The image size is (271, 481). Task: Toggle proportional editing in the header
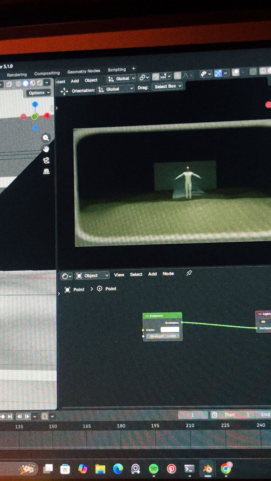point(177,75)
